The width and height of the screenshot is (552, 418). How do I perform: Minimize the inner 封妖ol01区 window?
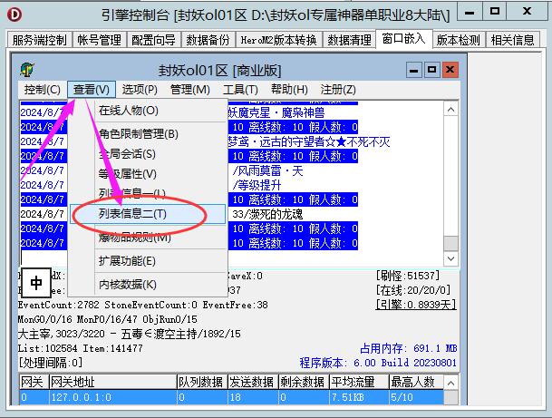(x=413, y=69)
